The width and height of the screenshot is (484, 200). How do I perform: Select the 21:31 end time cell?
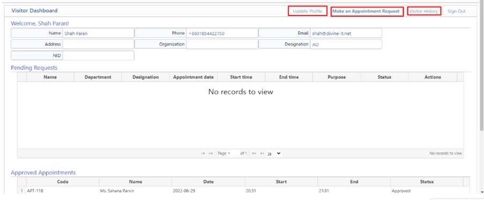[354, 191]
